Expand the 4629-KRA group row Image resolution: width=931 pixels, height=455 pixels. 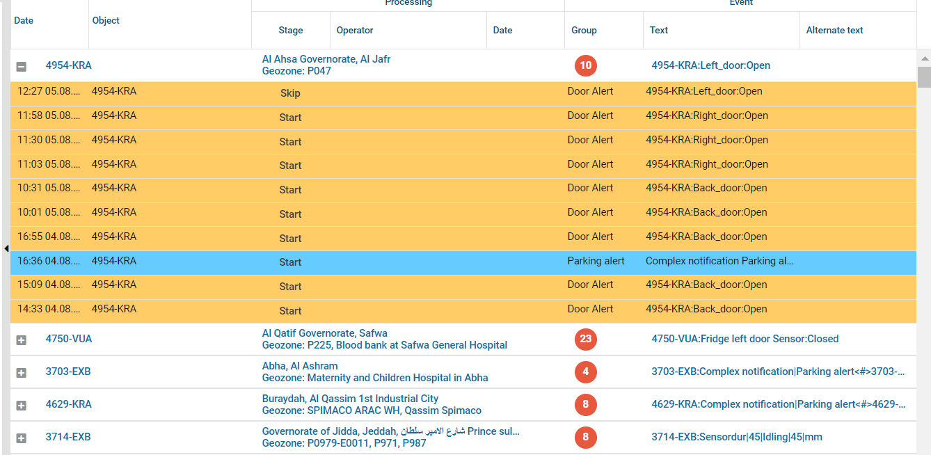21,406
